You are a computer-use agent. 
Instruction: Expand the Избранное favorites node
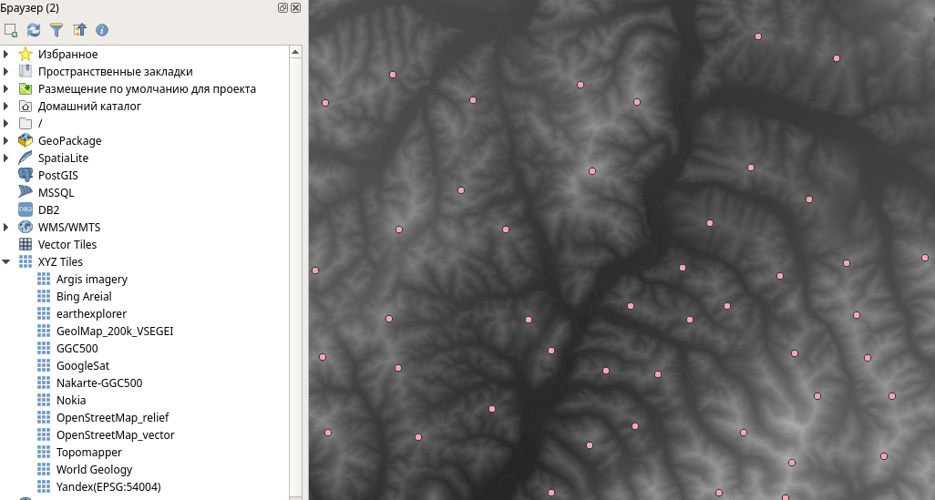tap(6, 55)
